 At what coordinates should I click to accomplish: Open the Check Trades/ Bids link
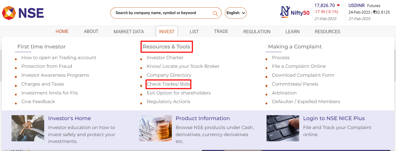click(168, 84)
